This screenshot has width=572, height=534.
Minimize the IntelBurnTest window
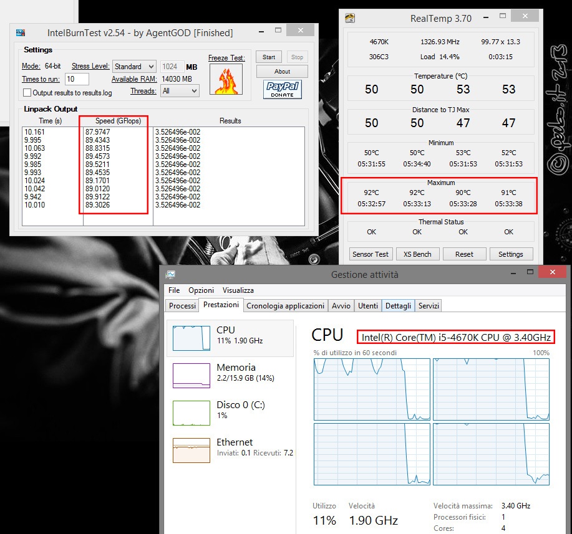click(x=261, y=32)
